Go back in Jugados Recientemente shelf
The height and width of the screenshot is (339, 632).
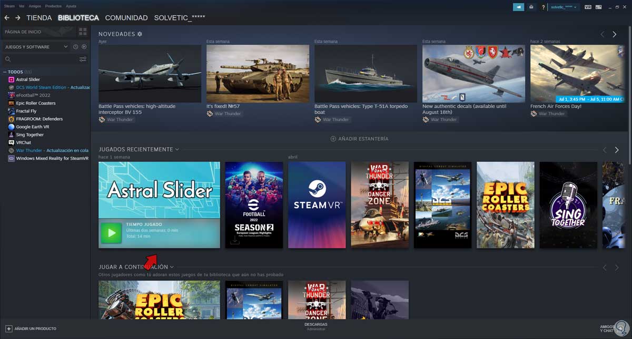click(x=605, y=150)
